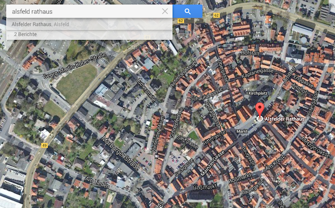335x208 pixels.
Task: Click the 'Obergasse' street label
Action: pyautogui.click(x=222, y=71)
